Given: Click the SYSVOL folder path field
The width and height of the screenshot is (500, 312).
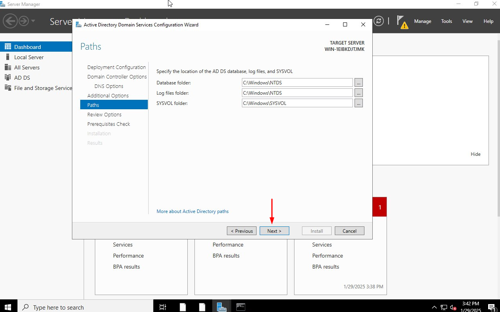Looking at the screenshot, I should [297, 103].
